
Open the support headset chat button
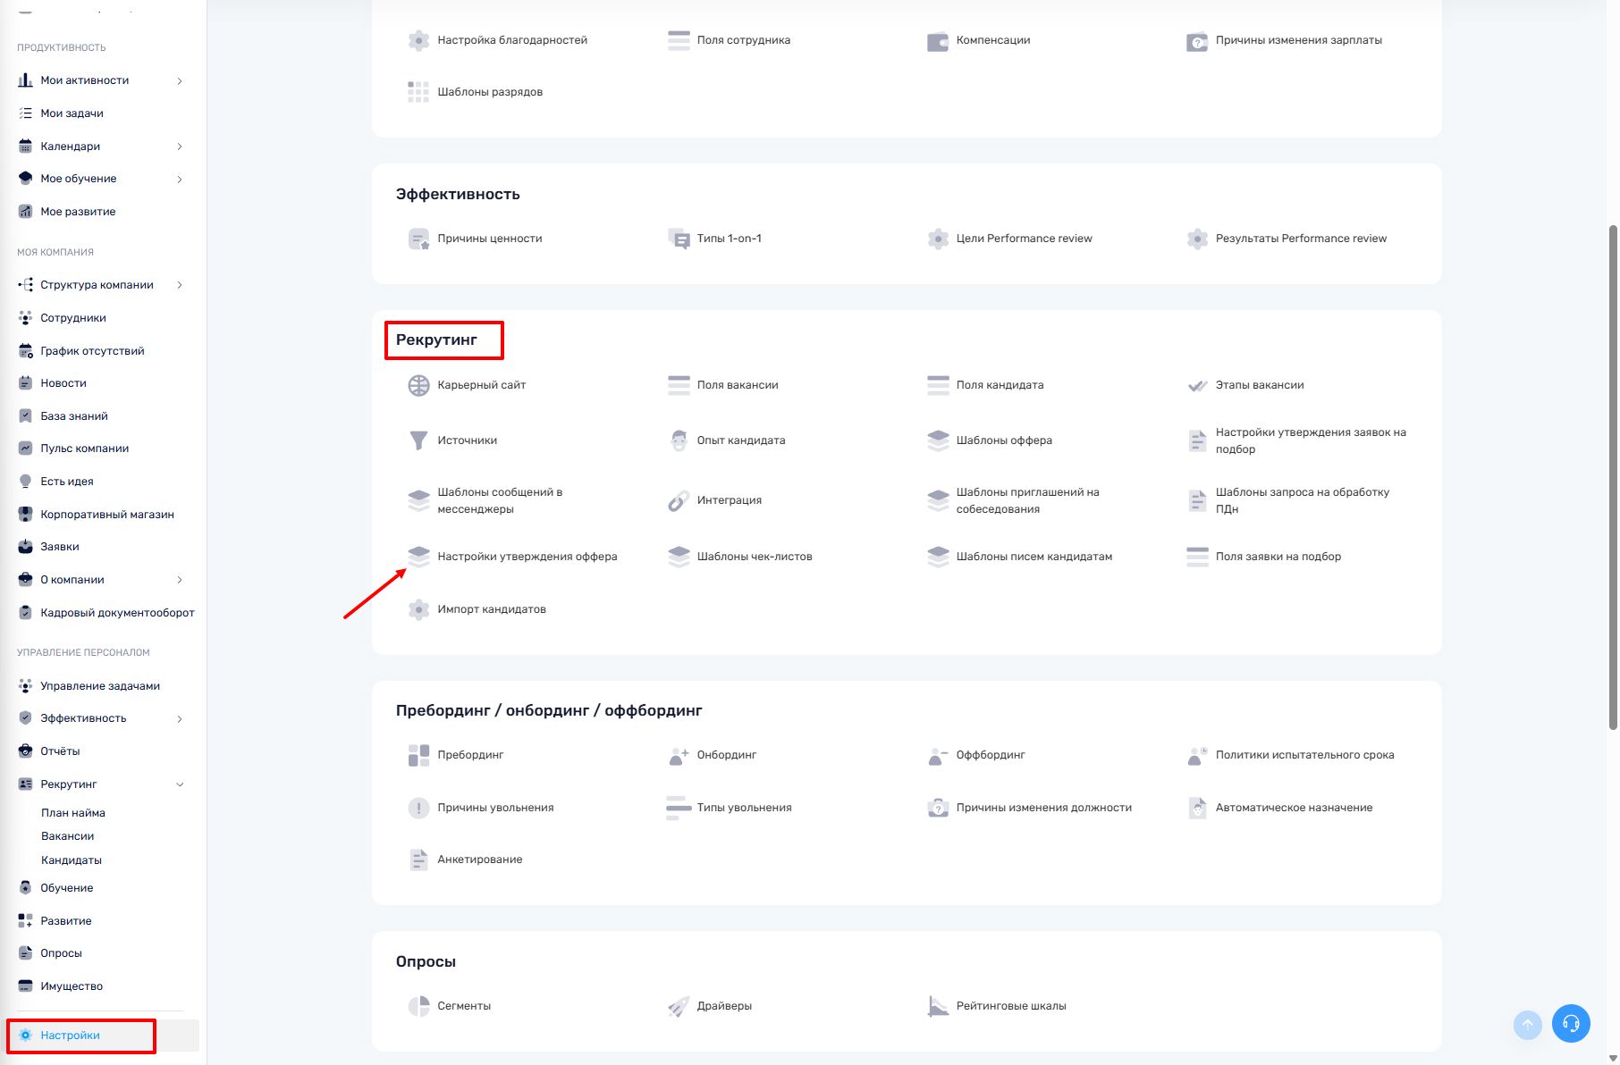click(1571, 1024)
